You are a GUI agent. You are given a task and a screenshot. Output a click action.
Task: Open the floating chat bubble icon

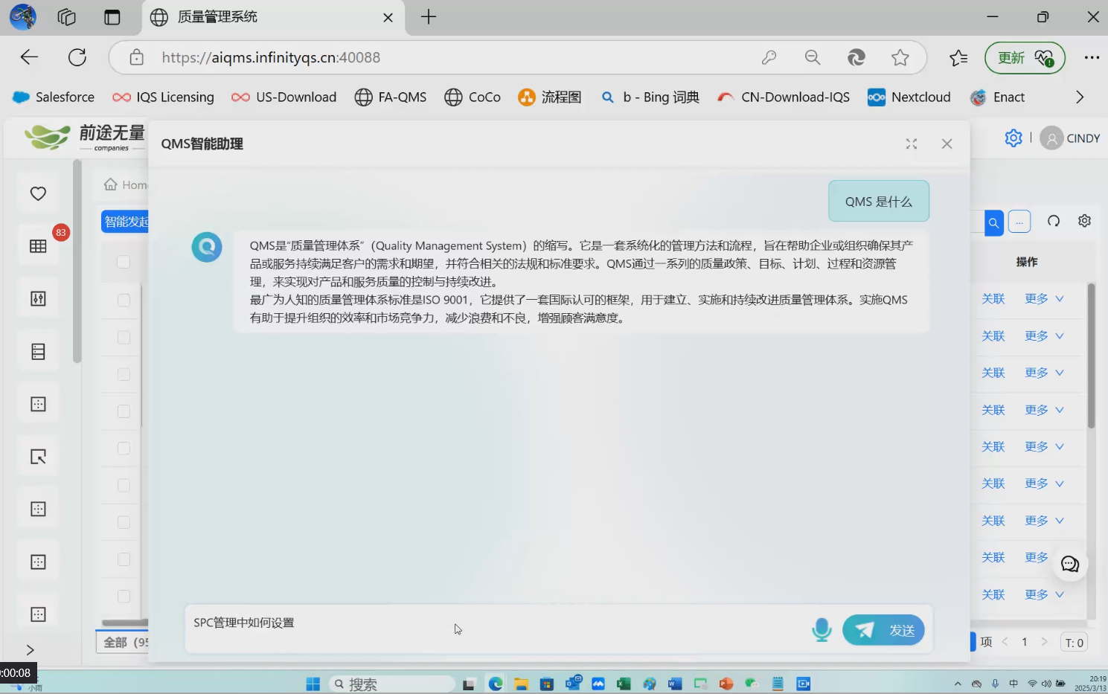click(x=1069, y=564)
